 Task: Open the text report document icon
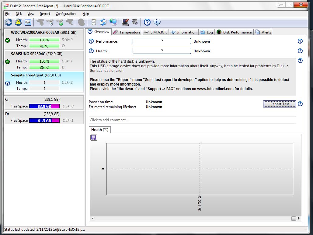pos(93,22)
